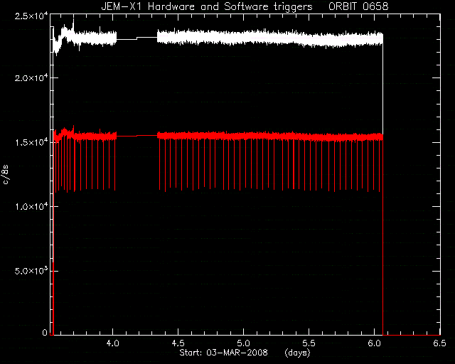Click the 2.0×10⁴ y-axis tick label
The width and height of the screenshot is (455, 364).
coord(31,77)
